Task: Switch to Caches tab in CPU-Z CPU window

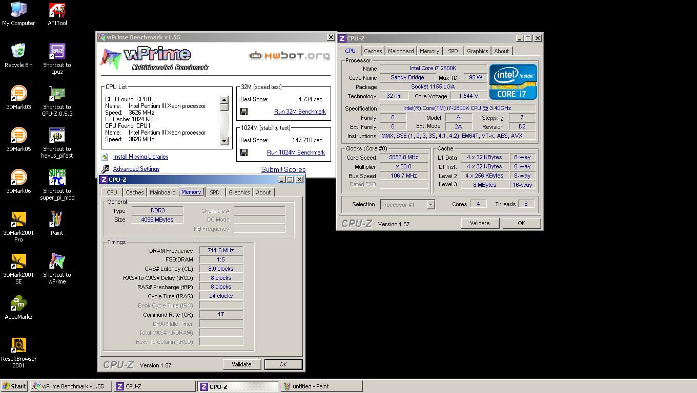Action: click(373, 51)
